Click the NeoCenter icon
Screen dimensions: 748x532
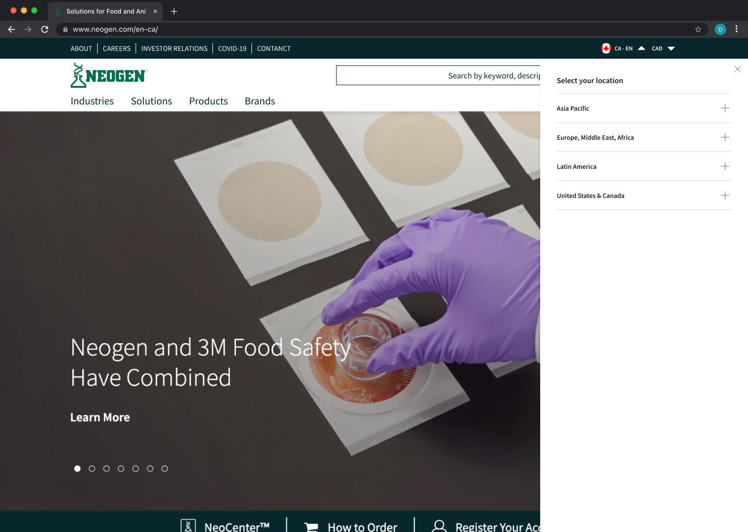[188, 526]
